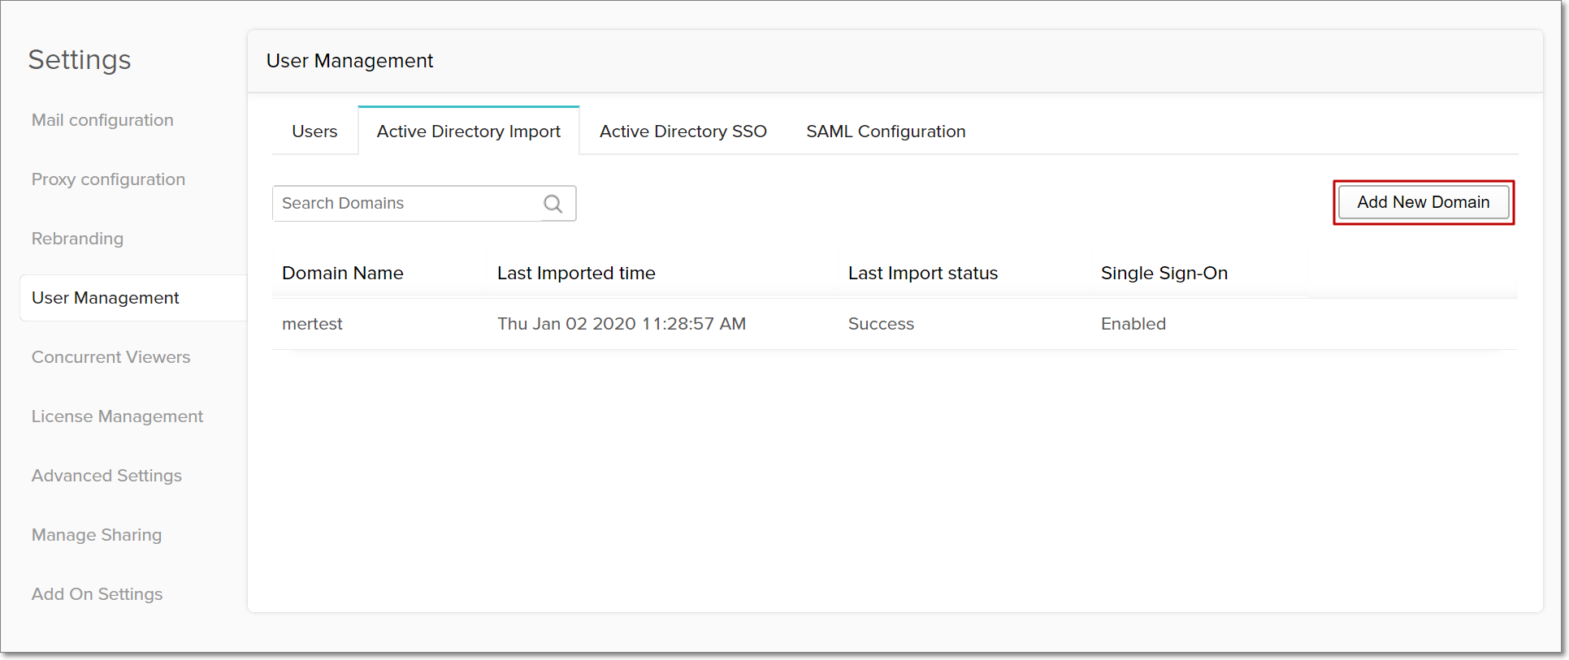Navigate to Rebranding settings
This screenshot has height=660, width=1569.
[x=77, y=239]
